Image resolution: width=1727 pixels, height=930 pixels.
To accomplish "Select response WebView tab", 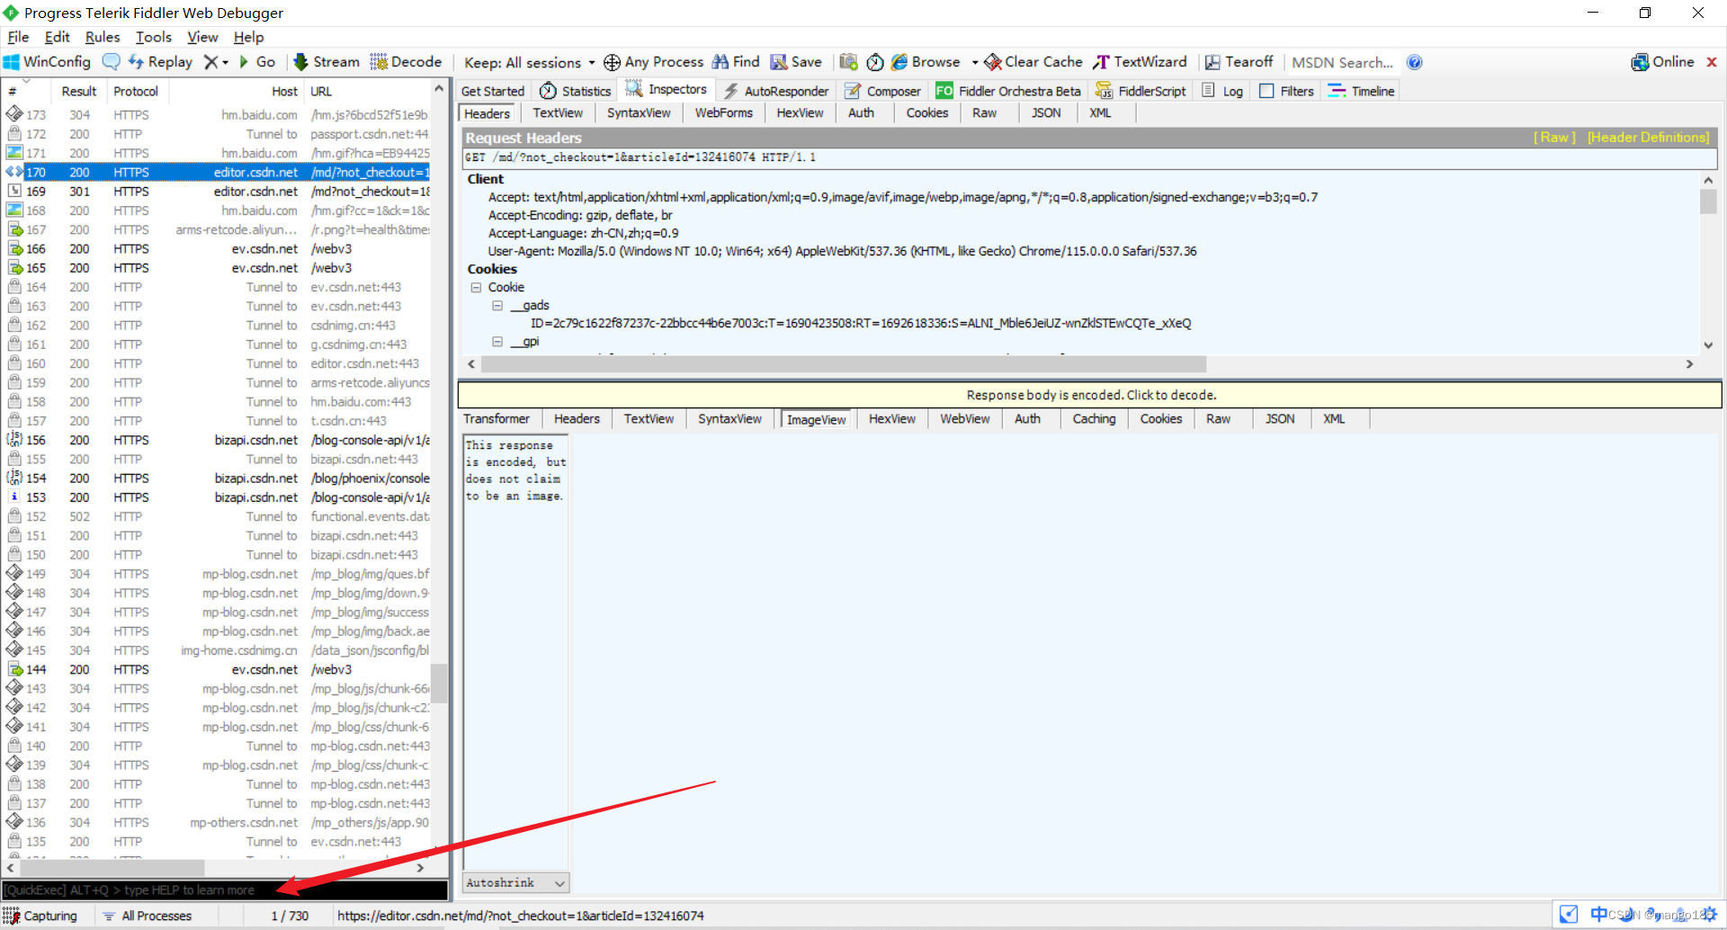I will coord(964,419).
